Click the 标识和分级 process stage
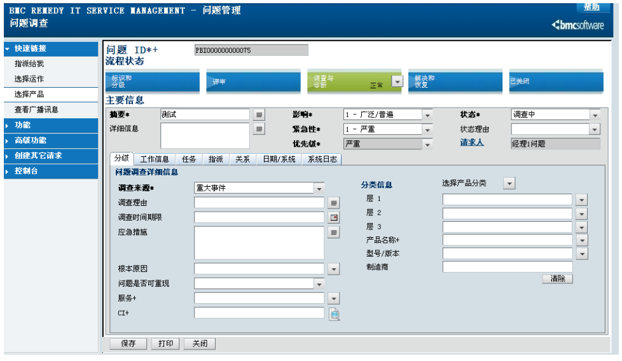The width and height of the screenshot is (622, 361). (153, 81)
